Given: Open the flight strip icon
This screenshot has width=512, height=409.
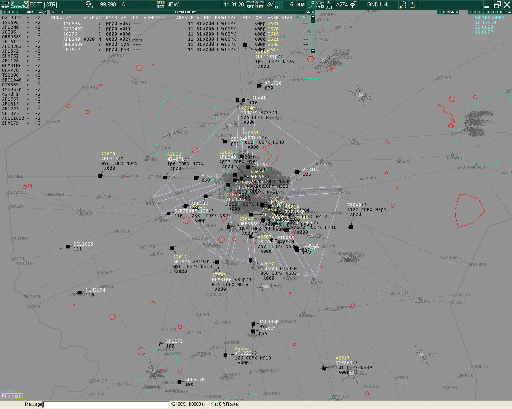Looking at the screenshot, I should point(270,4).
